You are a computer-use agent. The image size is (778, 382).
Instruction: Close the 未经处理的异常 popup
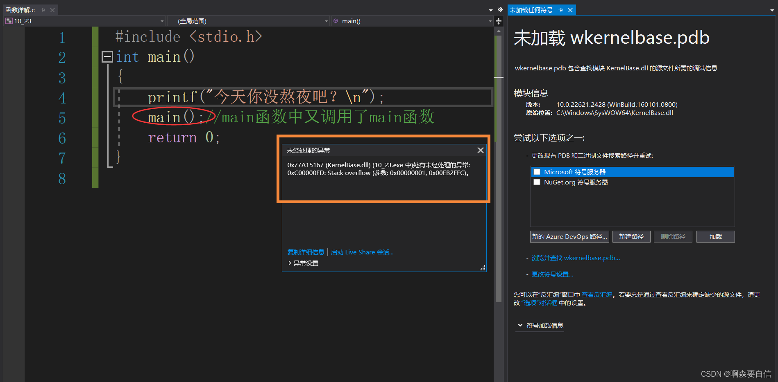point(481,150)
